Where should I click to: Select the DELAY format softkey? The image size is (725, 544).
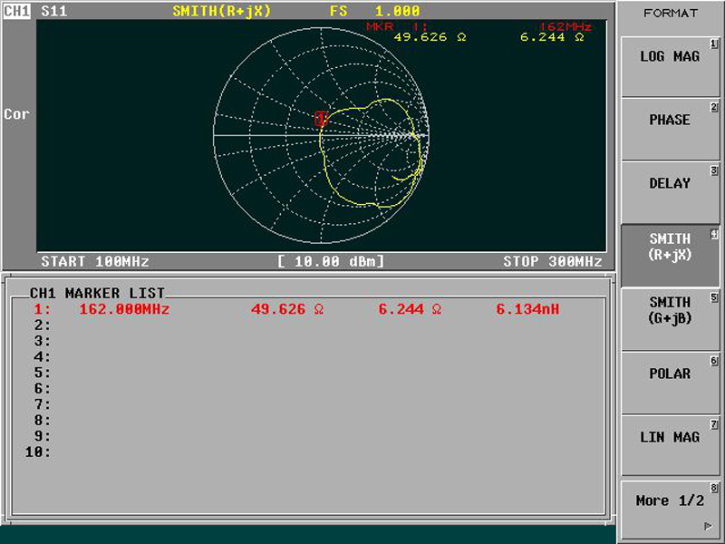[x=670, y=192]
